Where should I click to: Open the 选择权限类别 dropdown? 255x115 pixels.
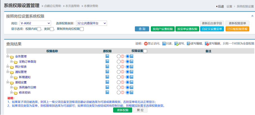[91, 23]
